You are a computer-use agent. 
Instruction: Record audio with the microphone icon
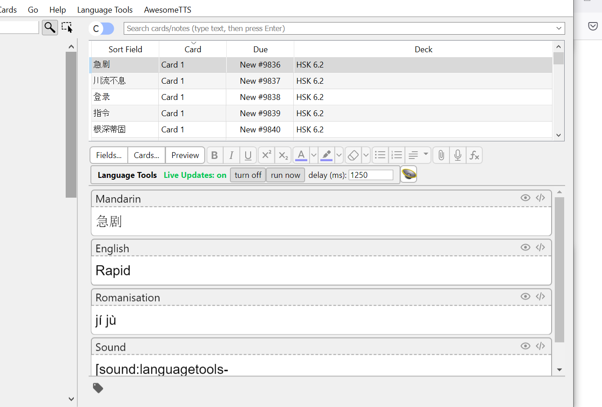[458, 155]
